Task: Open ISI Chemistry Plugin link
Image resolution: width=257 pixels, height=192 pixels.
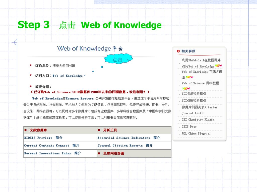Action: [198, 120]
